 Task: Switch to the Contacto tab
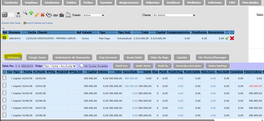tap(11, 3)
